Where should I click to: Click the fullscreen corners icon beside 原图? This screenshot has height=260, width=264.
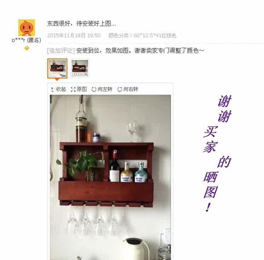(73, 90)
